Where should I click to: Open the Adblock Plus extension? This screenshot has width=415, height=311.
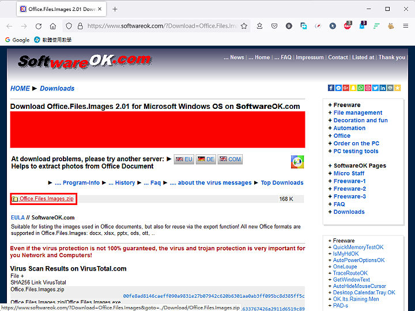[348, 25]
